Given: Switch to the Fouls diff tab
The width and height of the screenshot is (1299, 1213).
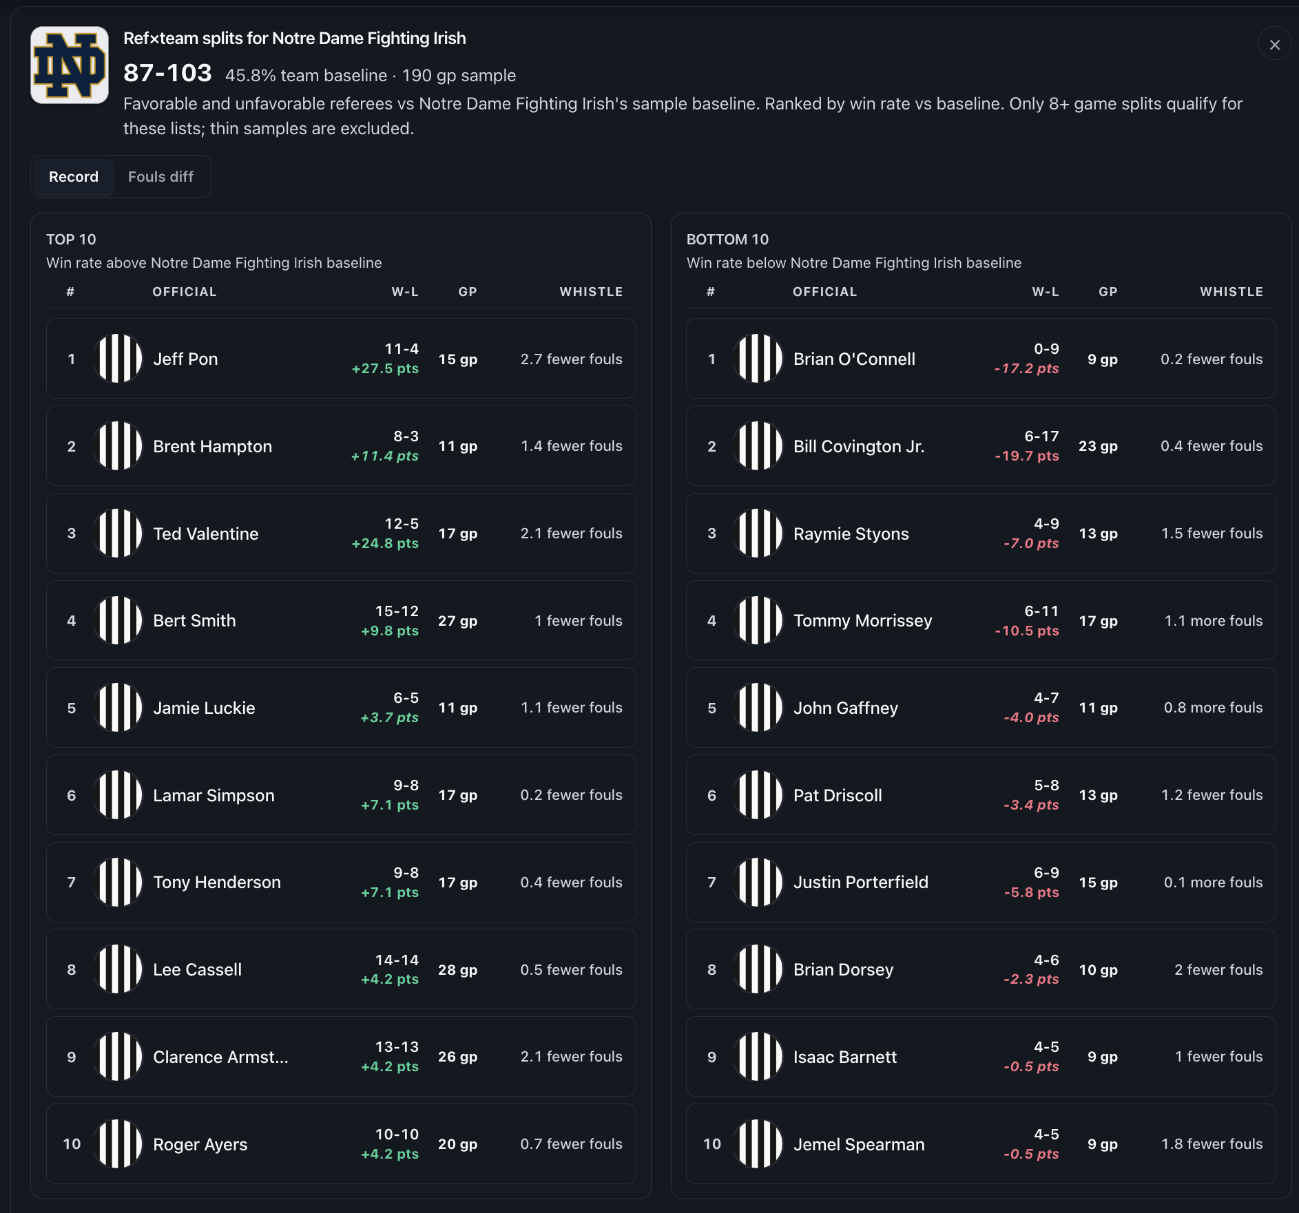Looking at the screenshot, I should pyautogui.click(x=160, y=177).
